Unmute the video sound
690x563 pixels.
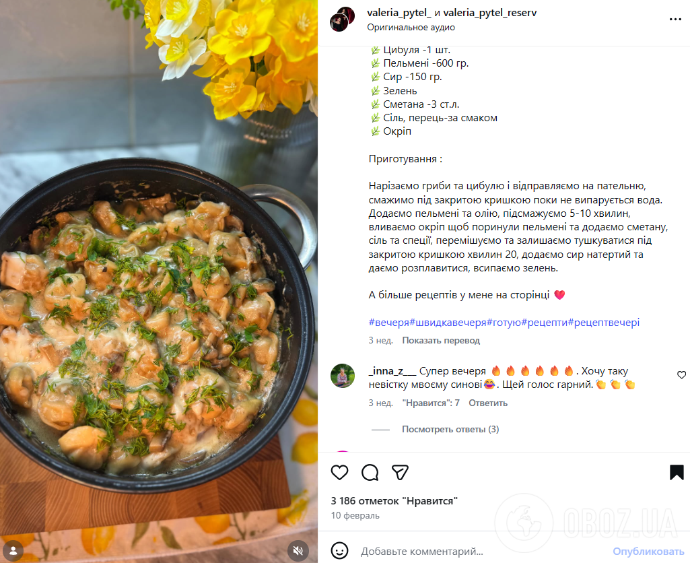[298, 550]
